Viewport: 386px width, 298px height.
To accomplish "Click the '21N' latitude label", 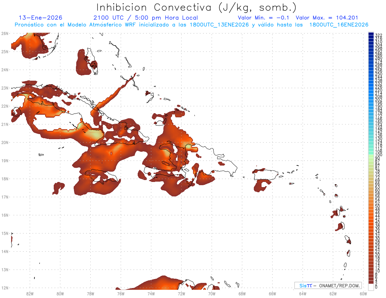I will pyautogui.click(x=5, y=124).
